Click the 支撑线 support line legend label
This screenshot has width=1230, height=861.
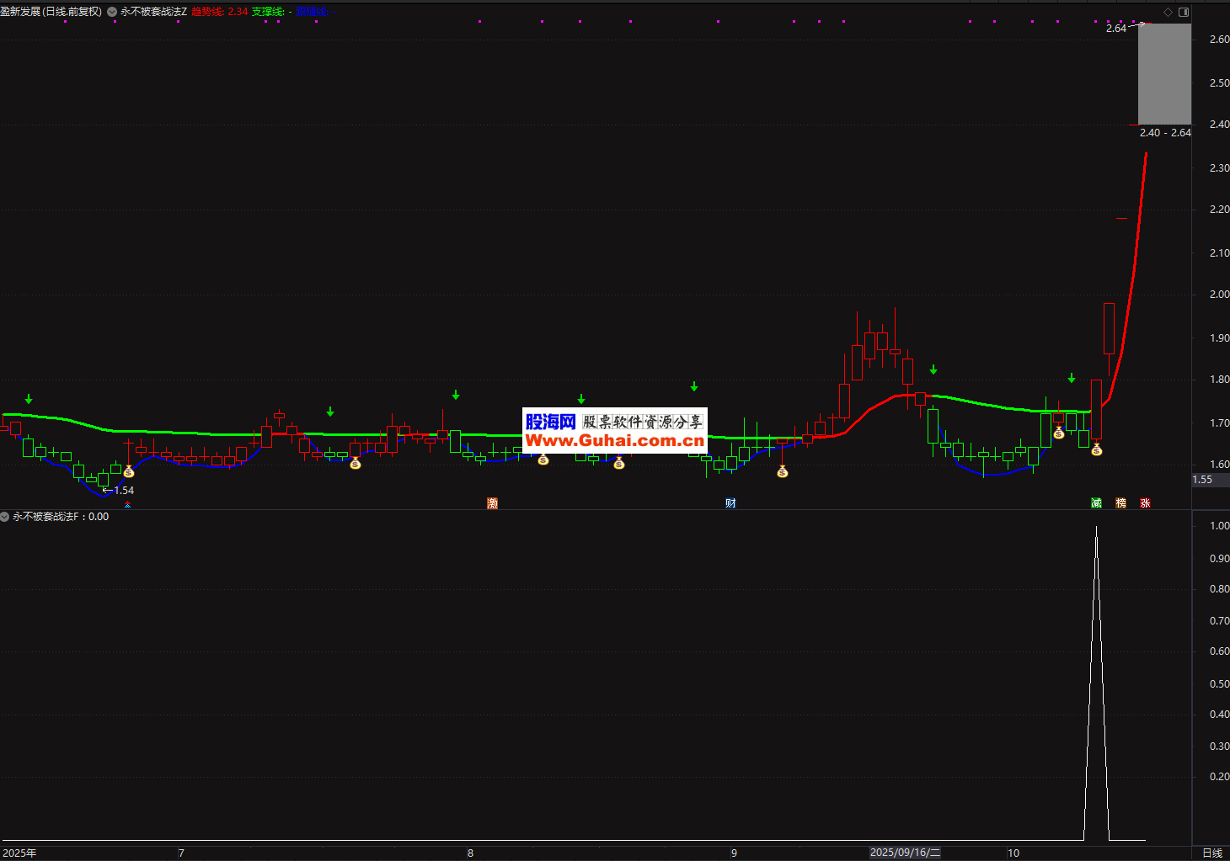pyautogui.click(x=268, y=12)
